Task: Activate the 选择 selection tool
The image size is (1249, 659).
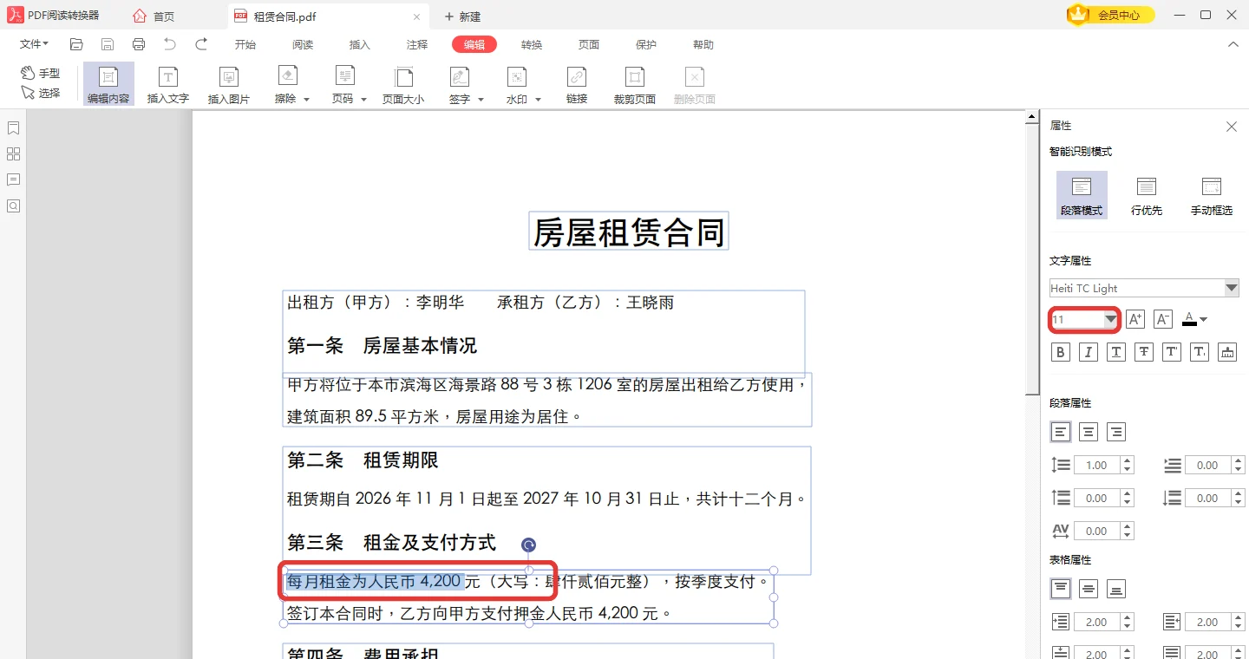Action: click(x=41, y=93)
